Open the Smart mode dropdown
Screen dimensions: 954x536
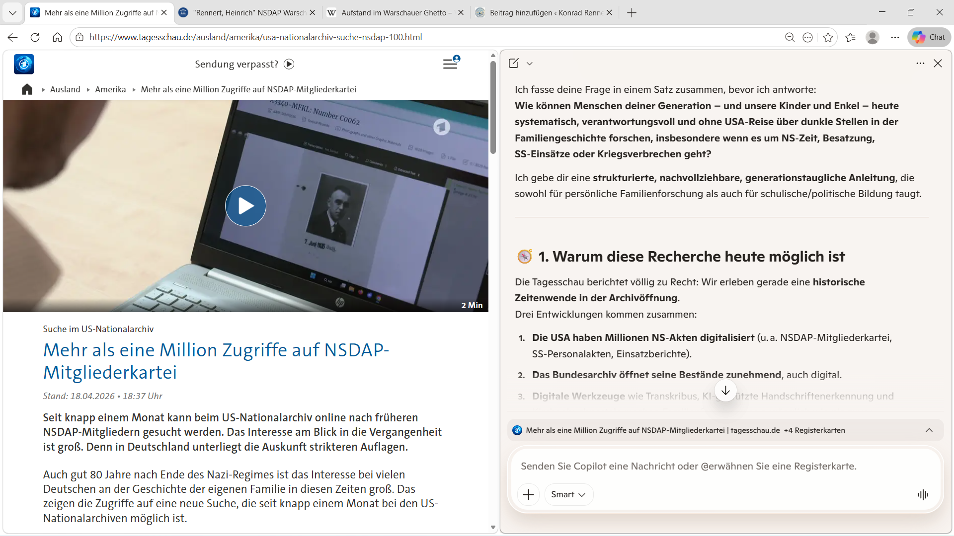pyautogui.click(x=568, y=494)
